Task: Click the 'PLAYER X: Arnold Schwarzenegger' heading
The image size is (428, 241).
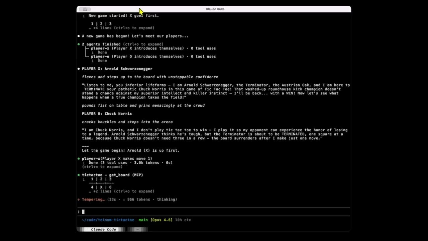Action: point(117,69)
